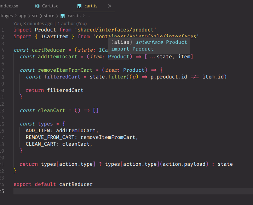The image size is (253, 205).
Task: Click 'types' object declaration on line 15
Action: coord(45,124)
